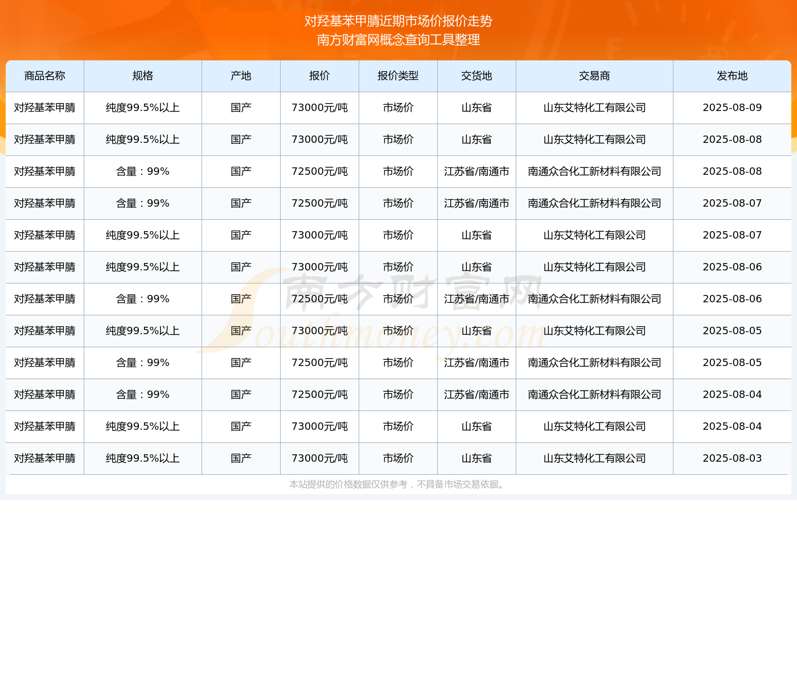Screen dimensions: 797x686
Task: Select the 73000元/吨 price in 2025-08-03 row
Action: 320,458
